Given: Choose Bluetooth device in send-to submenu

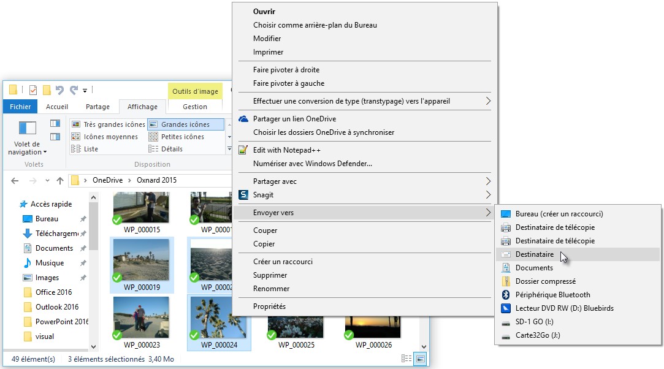Looking at the screenshot, I should click(552, 295).
